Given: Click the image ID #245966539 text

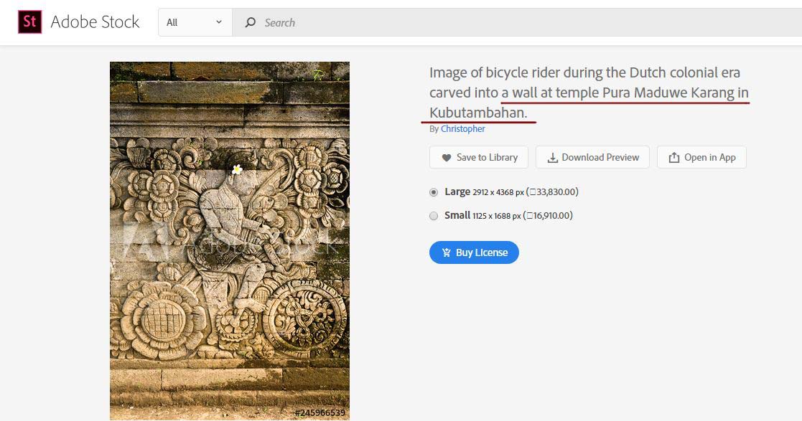Looking at the screenshot, I should pos(321,413).
